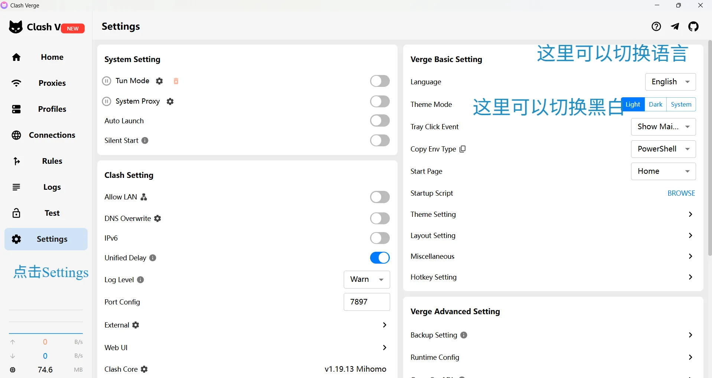The width and height of the screenshot is (712, 378).
Task: Click the Connections globe icon in sidebar
Action: (x=16, y=135)
